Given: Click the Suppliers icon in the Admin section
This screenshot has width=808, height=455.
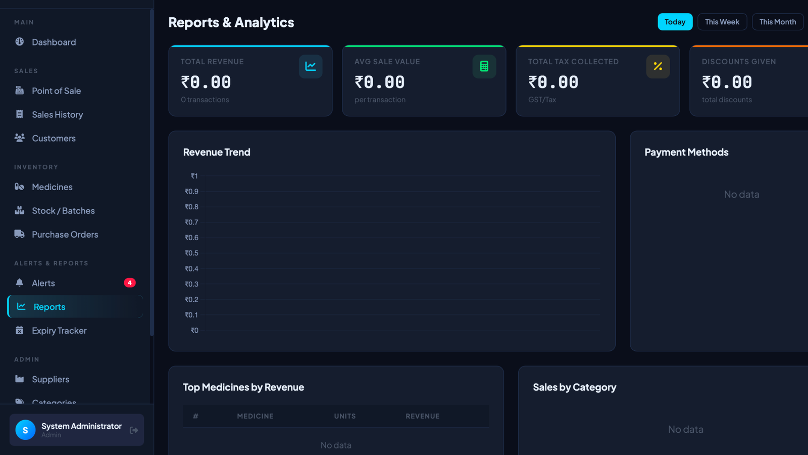Looking at the screenshot, I should point(19,379).
